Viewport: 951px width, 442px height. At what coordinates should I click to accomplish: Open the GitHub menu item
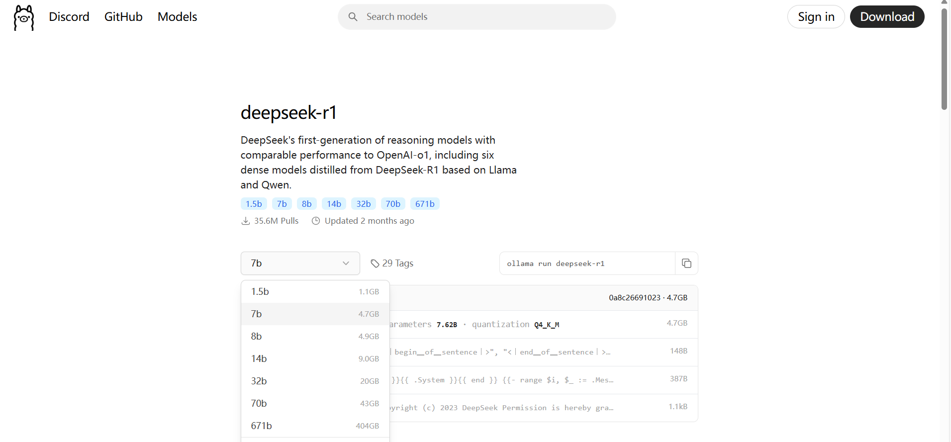tap(123, 16)
